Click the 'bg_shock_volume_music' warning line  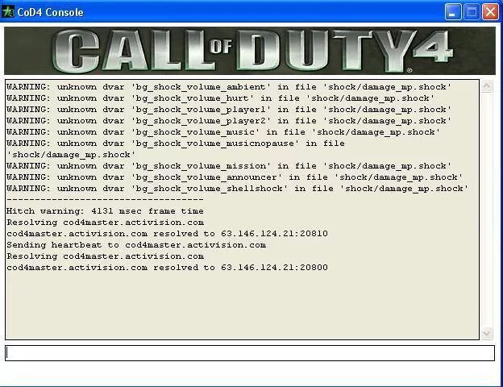click(x=223, y=132)
